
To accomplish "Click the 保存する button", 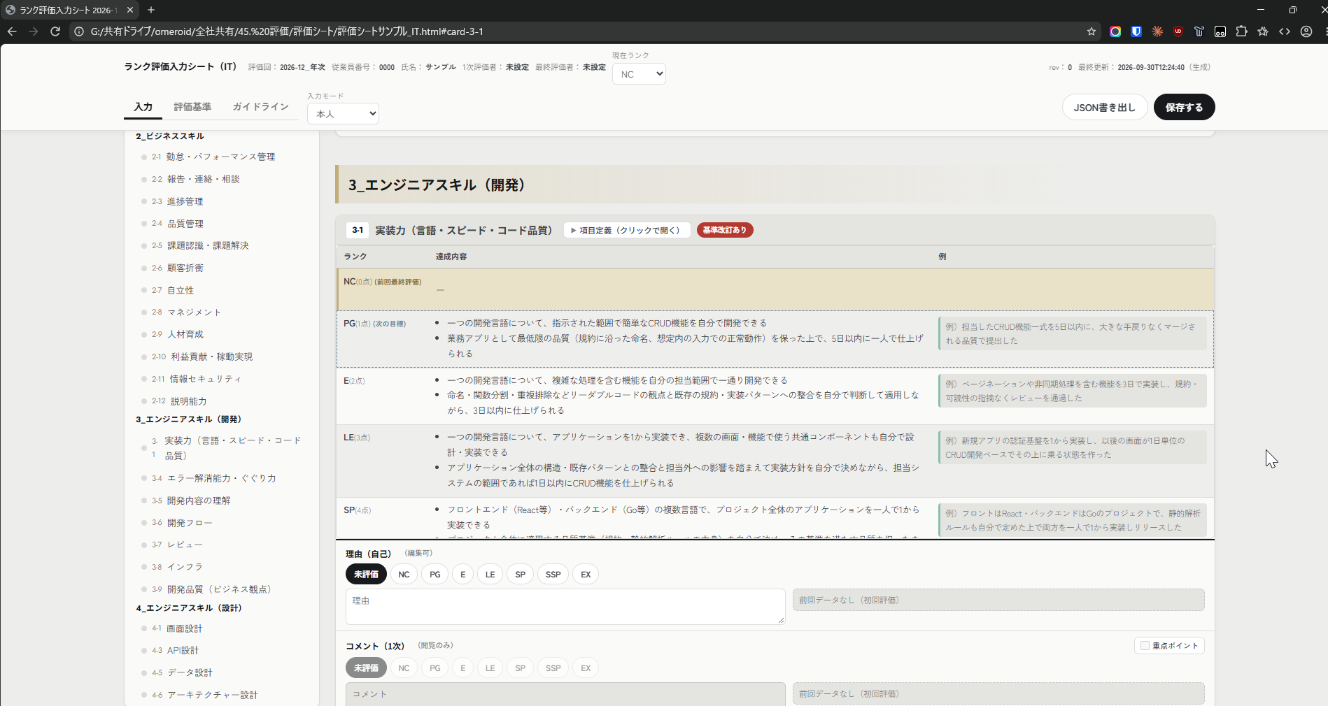I will (x=1184, y=107).
